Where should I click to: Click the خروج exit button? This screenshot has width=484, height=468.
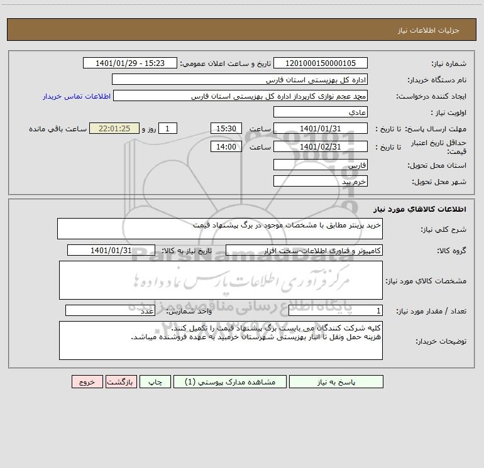pos(87,381)
